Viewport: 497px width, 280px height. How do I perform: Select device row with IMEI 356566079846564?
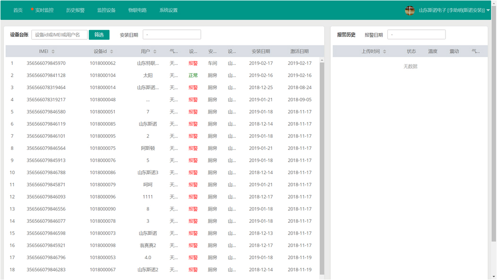pos(46,149)
